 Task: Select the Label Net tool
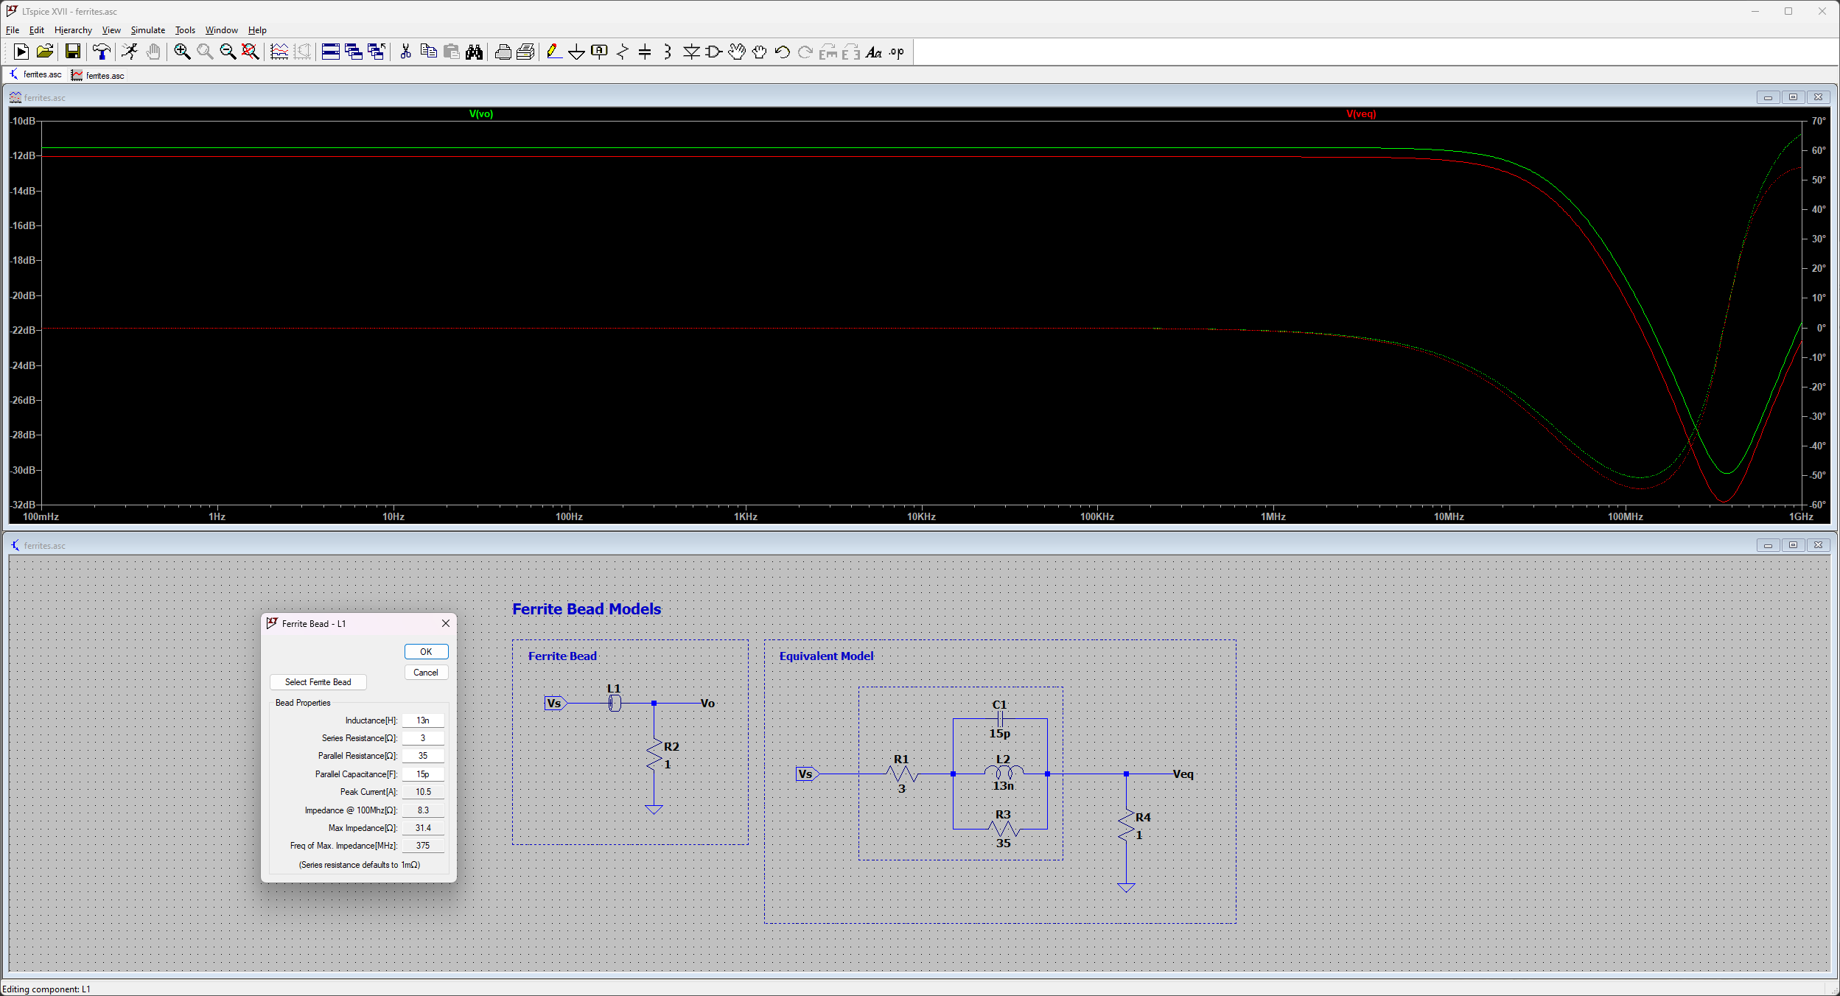(x=600, y=52)
